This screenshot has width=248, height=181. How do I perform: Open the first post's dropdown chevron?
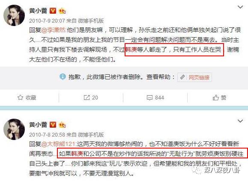pyautogui.click(x=240, y=7)
